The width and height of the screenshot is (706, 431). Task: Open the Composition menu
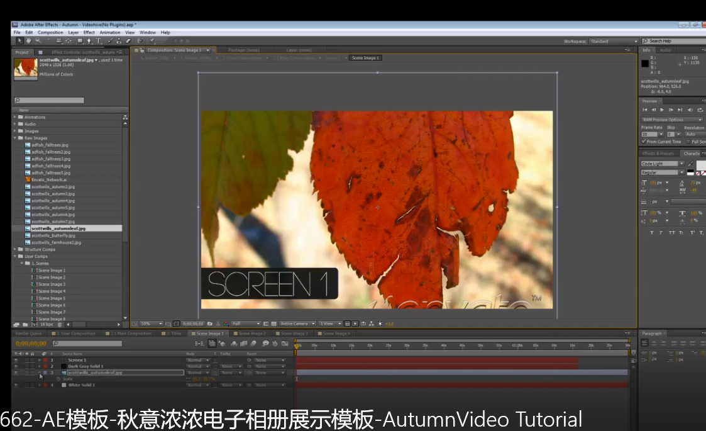tap(50, 33)
